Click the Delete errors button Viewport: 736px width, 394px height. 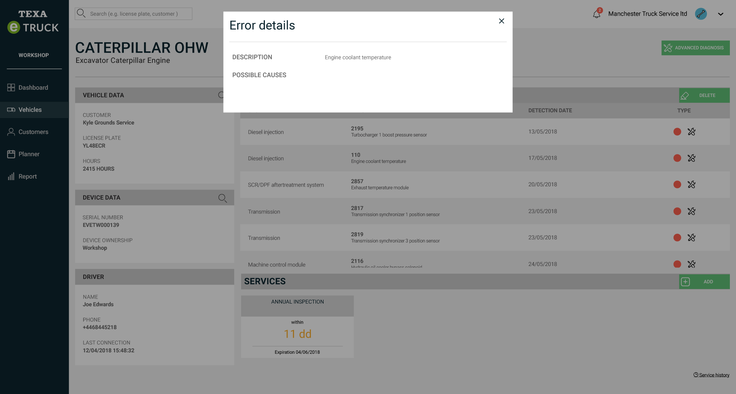coord(704,95)
